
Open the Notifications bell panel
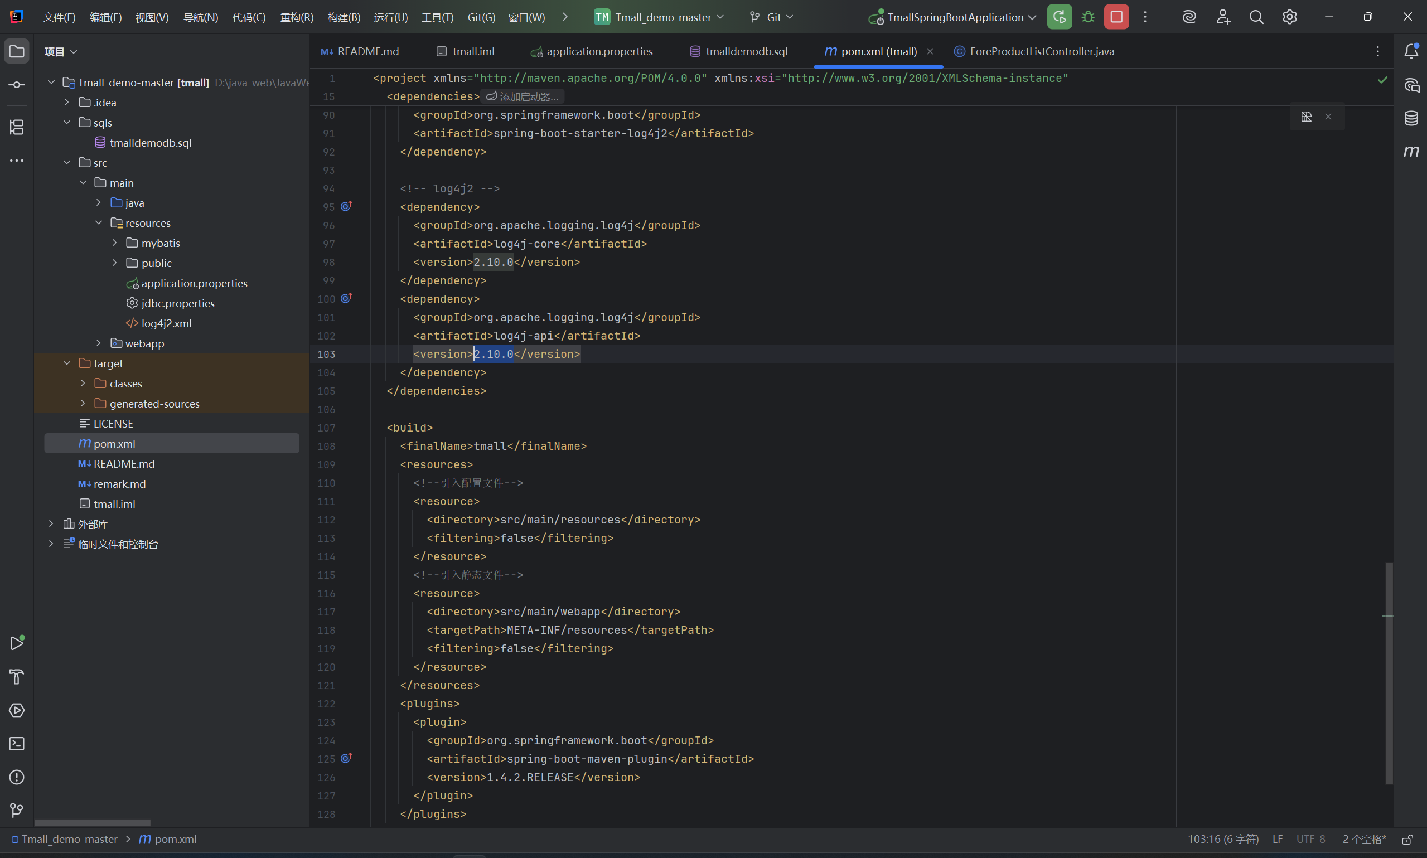pyautogui.click(x=1411, y=51)
